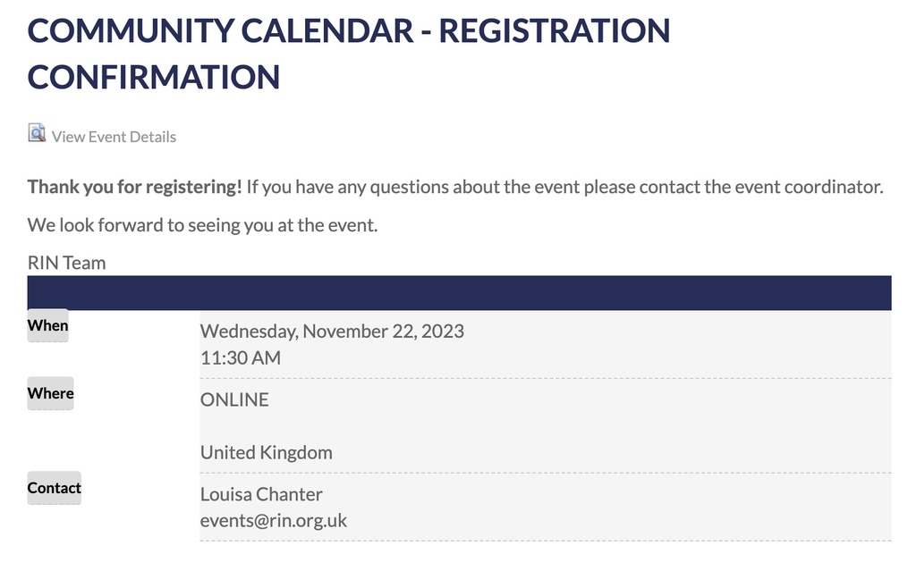The image size is (916, 571).
Task: Click the event coordinator sentence text
Action: pos(565,188)
